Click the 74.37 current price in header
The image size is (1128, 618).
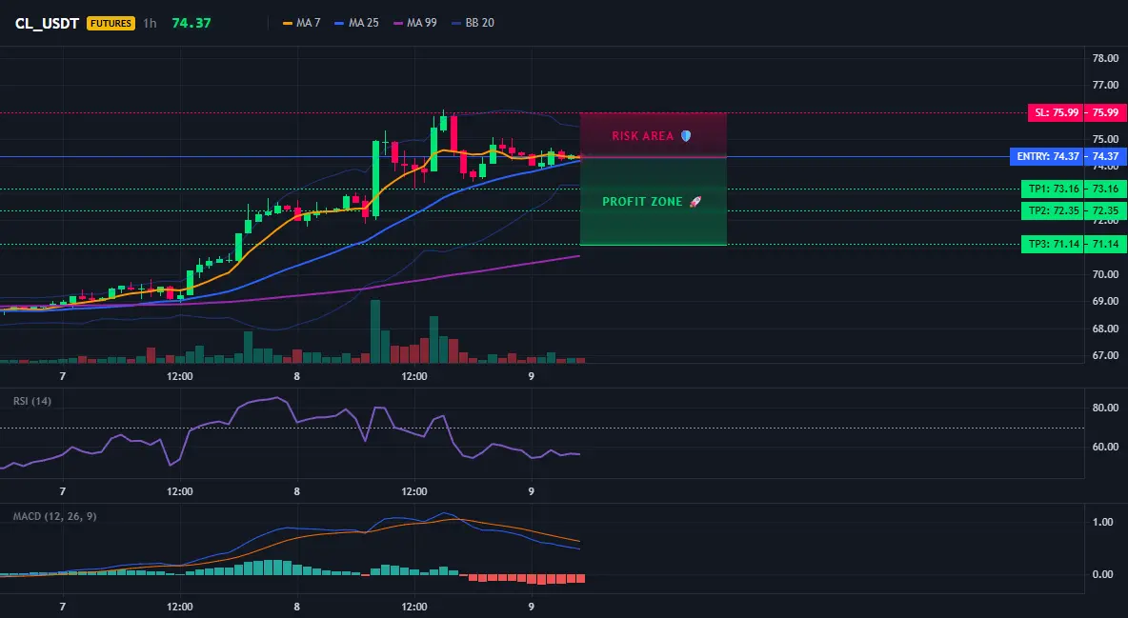(191, 23)
